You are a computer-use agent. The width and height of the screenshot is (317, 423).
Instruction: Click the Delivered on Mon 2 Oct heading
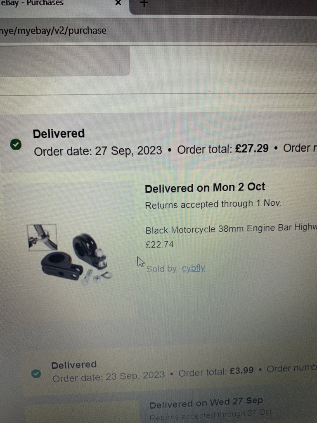pos(205,188)
